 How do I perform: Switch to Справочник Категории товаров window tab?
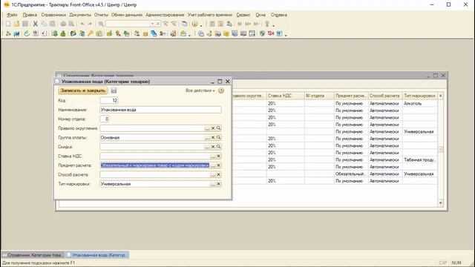click(x=33, y=255)
